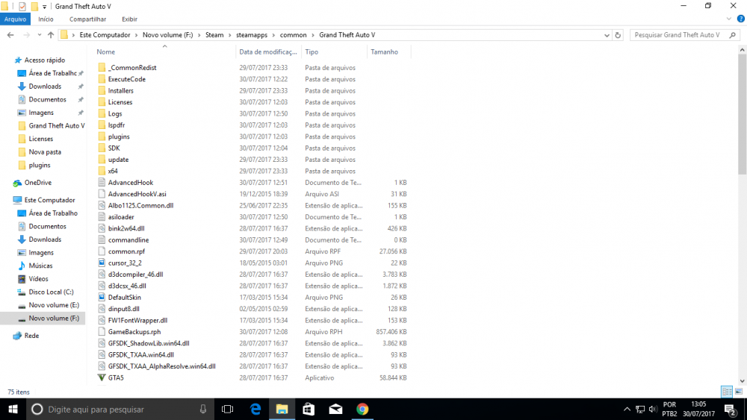
Task: Select the common.rpf file
Action: (126, 251)
